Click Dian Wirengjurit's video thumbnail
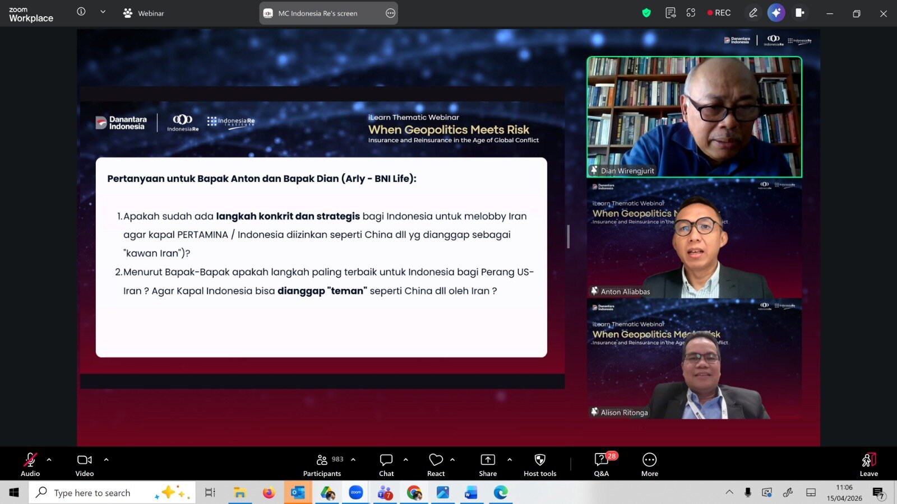Screen dimensions: 897x504 pos(694,117)
